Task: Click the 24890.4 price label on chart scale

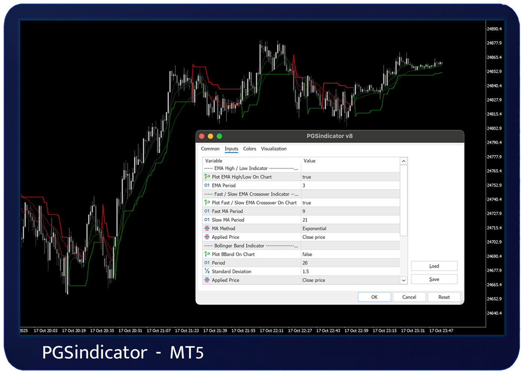Action: point(494,29)
